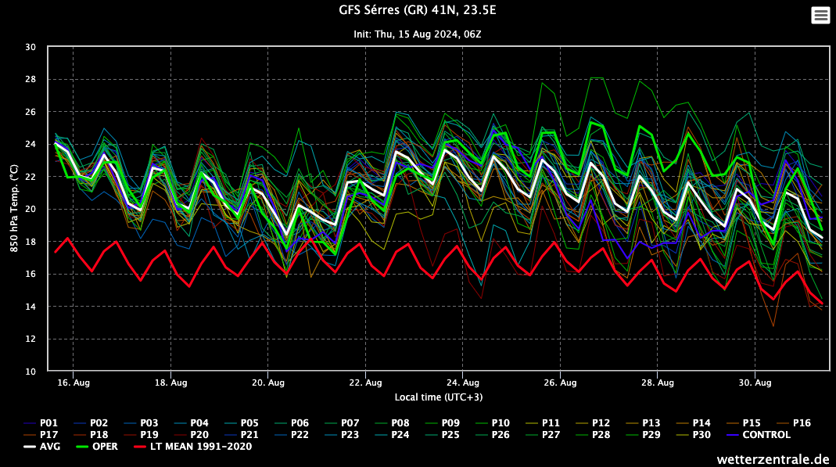Click the 28. Aug x-axis label

658,383
